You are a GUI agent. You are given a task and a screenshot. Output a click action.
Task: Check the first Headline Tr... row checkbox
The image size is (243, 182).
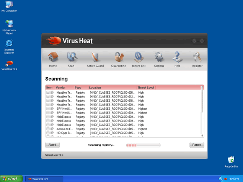(48, 93)
